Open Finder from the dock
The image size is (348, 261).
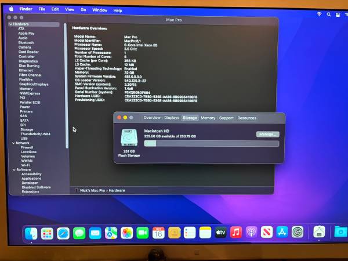(32, 233)
